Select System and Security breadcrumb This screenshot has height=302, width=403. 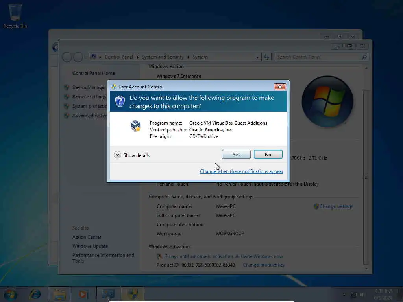[x=163, y=57]
